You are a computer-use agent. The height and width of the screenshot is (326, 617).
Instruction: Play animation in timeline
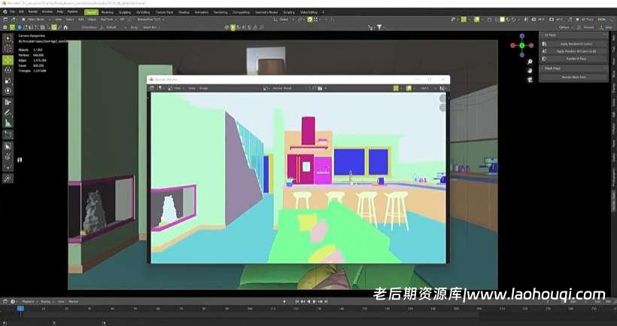314,302
